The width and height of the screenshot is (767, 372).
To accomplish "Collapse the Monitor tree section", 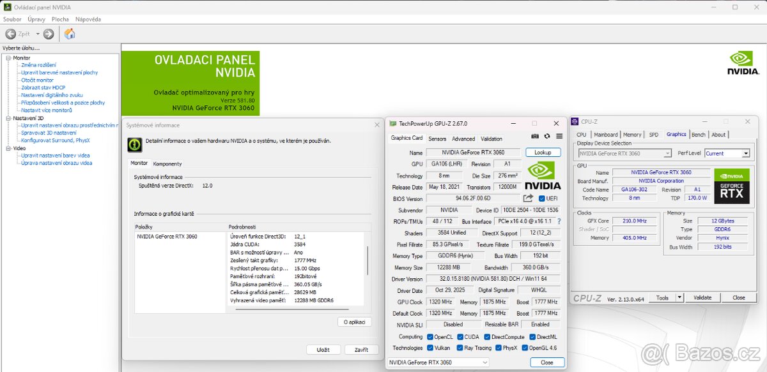I will 10,57.
